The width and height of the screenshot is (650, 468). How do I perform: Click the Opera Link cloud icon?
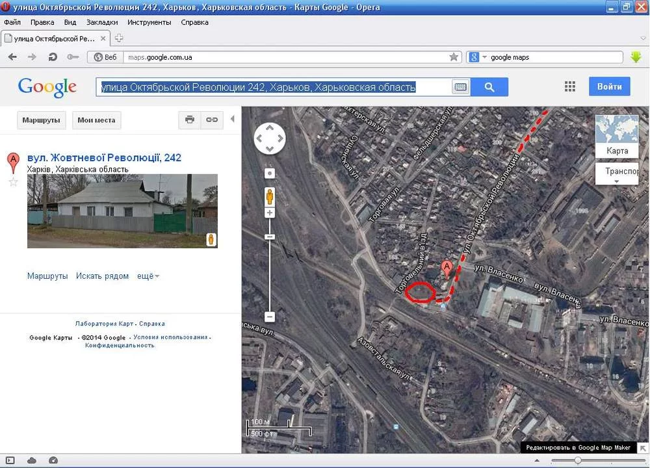point(31,461)
